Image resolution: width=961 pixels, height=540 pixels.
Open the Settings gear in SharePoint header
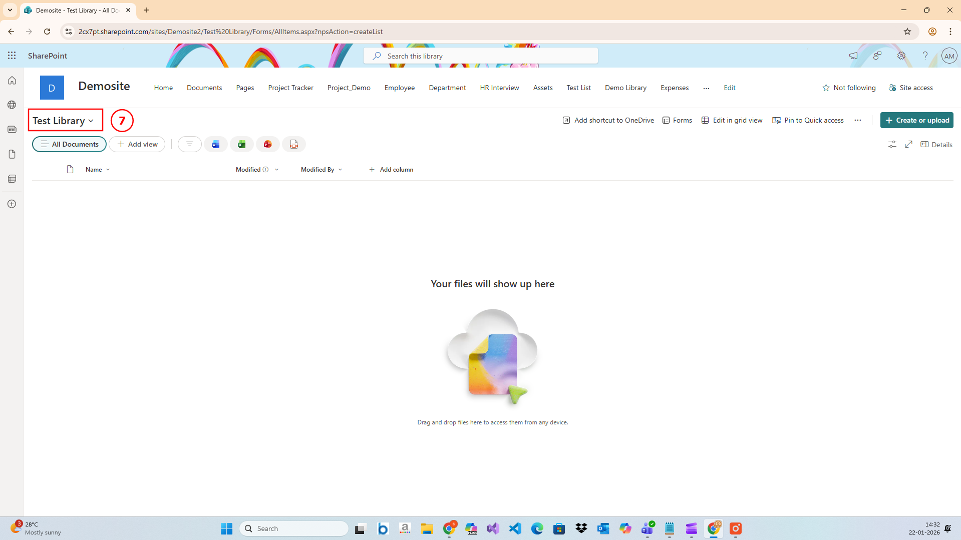pyautogui.click(x=901, y=56)
